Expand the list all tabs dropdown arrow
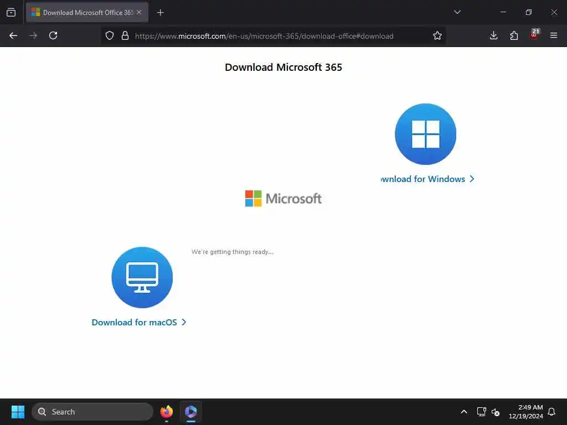Viewport: 567px width, 425px height. [x=457, y=12]
